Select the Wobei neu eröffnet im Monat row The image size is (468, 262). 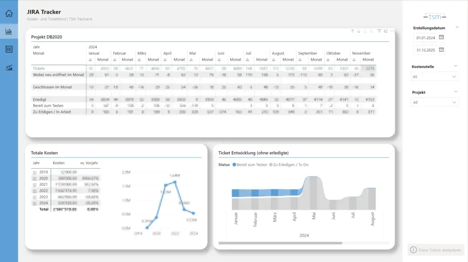click(x=58, y=75)
